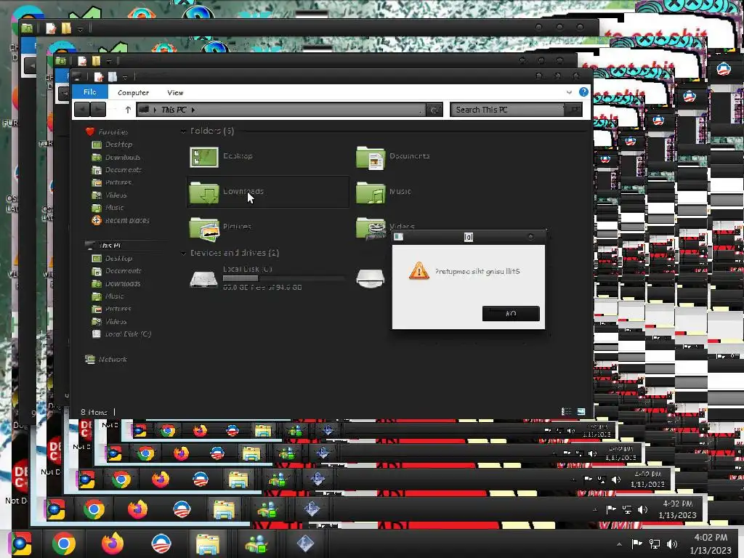This screenshot has width=744, height=558.
Task: Open Desktop under Favorites
Action: pos(118,145)
